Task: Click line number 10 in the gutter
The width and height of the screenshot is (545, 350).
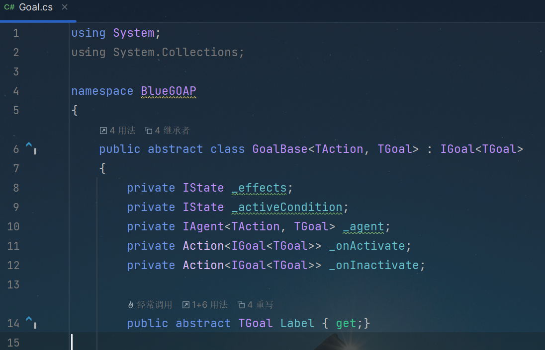Action: click(x=13, y=226)
